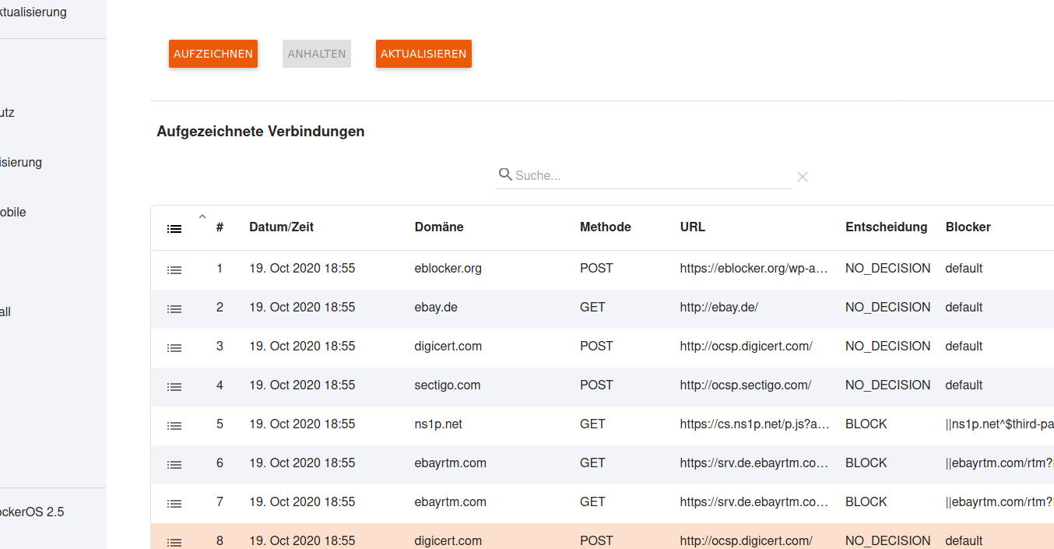This screenshot has height=549, width=1054.
Task: Open details icon for row 5 ns1p.net
Action: (174, 425)
